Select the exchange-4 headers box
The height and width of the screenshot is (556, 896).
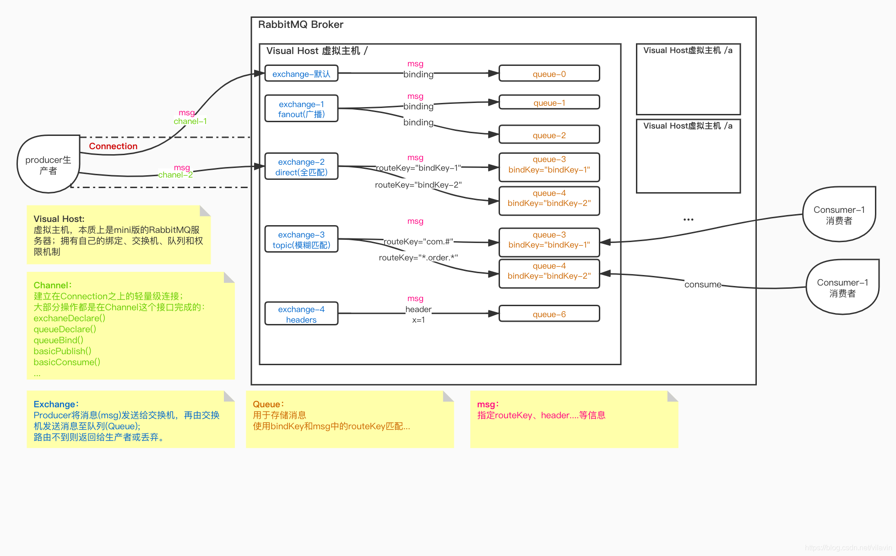(301, 314)
